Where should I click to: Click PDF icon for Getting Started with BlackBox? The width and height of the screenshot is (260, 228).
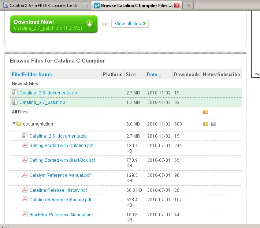[25, 160]
